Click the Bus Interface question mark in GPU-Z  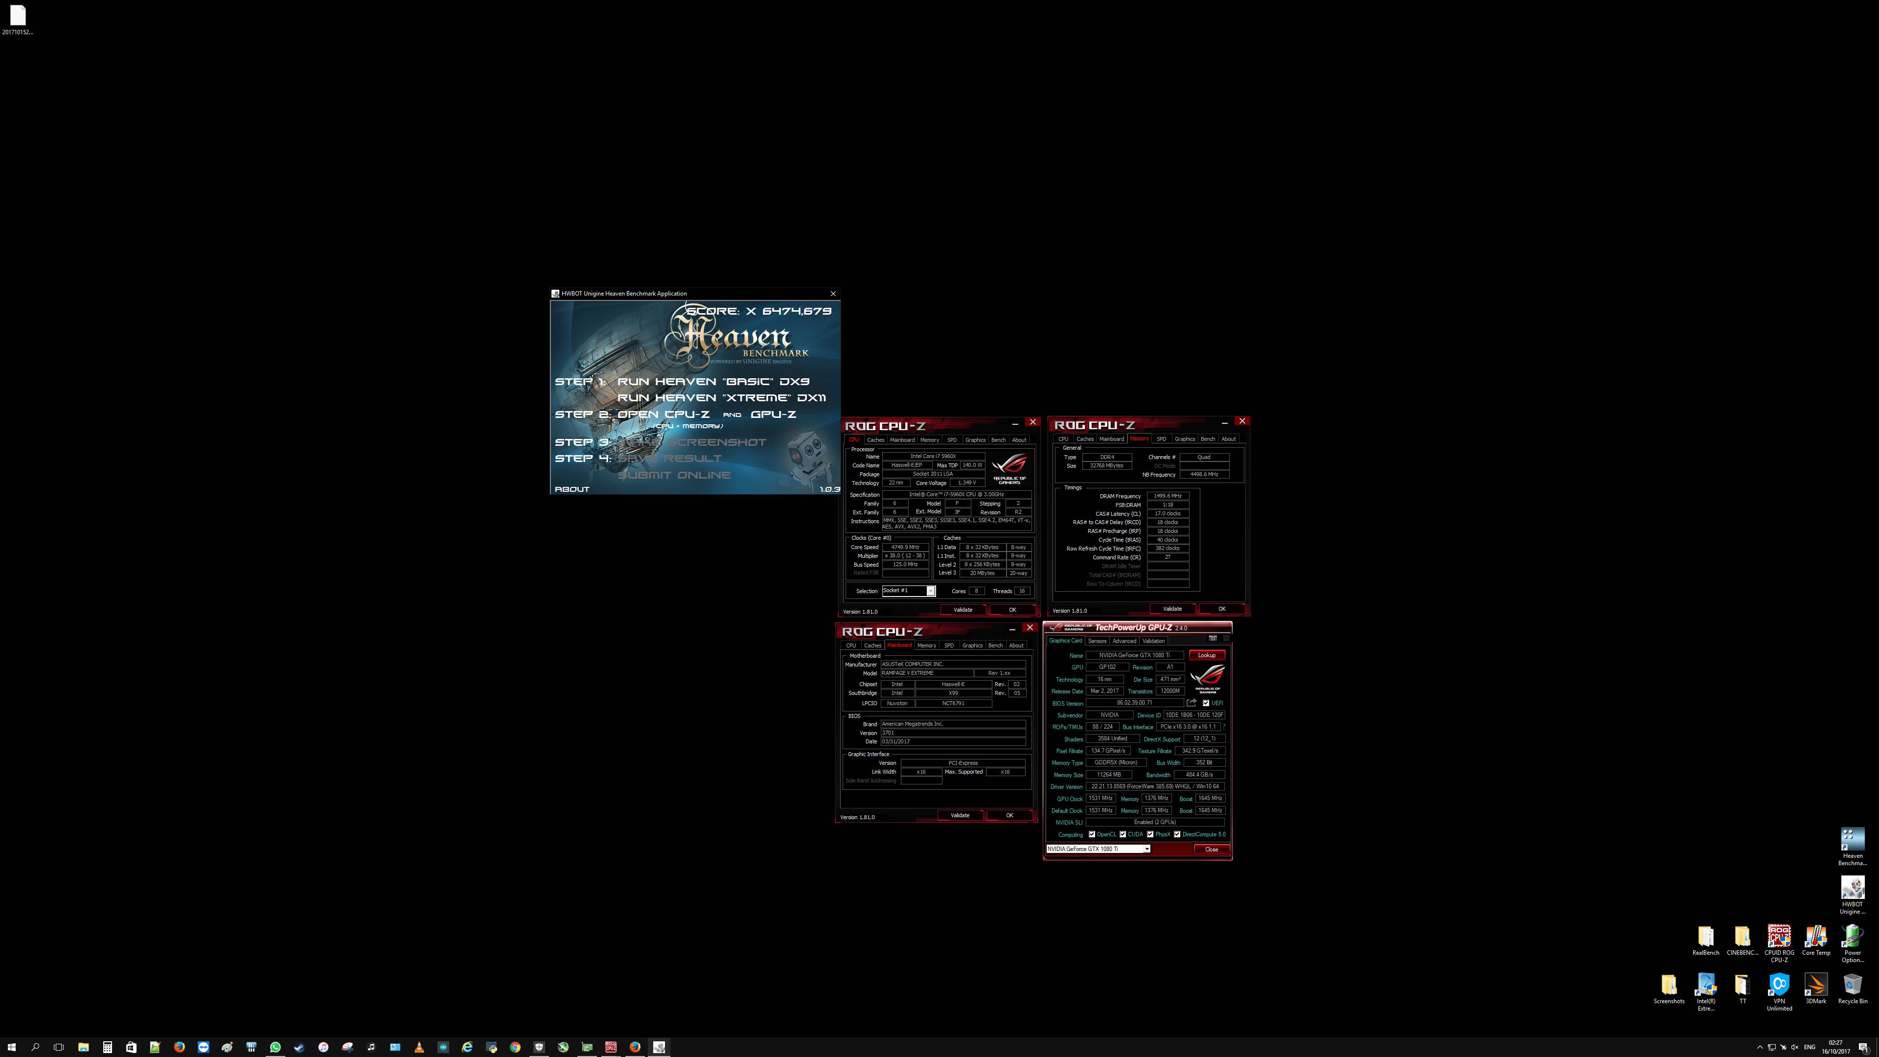point(1223,727)
